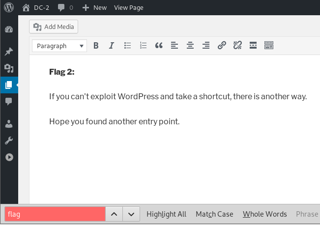The image size is (320, 225).
Task: Toggle Highlight All in find bar
Action: 166,214
